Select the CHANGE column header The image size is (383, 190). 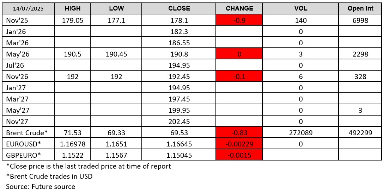coord(239,8)
